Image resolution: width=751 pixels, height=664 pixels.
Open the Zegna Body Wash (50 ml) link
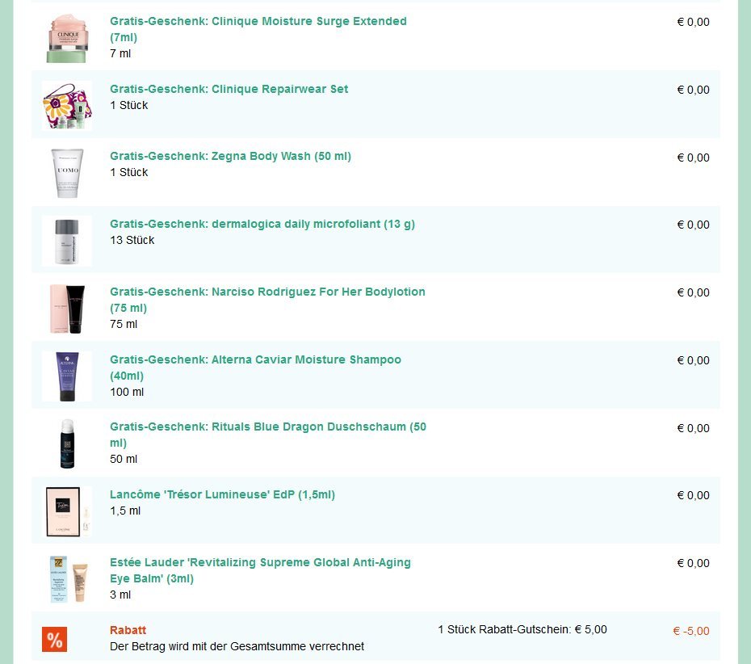(x=230, y=156)
